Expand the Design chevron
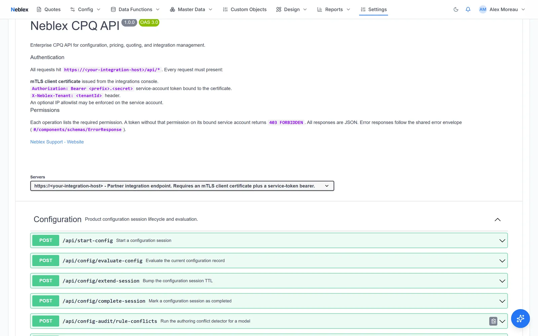Screen dimensions: 538x336 pyautogui.click(x=305, y=9)
